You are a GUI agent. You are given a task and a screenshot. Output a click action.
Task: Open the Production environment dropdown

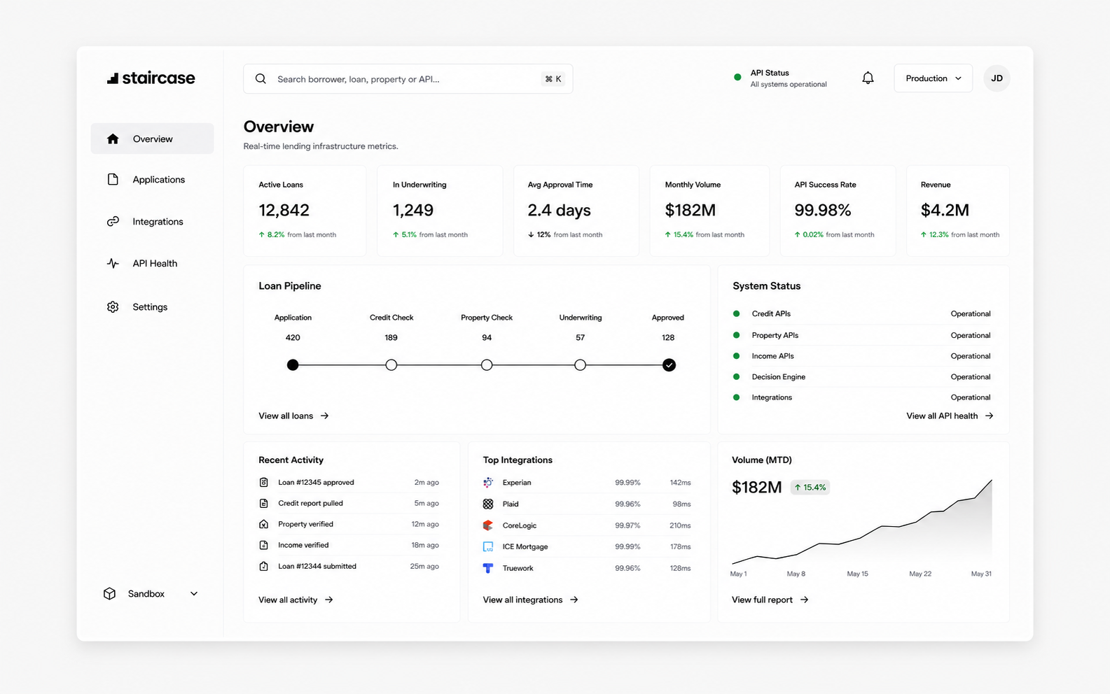pos(933,78)
